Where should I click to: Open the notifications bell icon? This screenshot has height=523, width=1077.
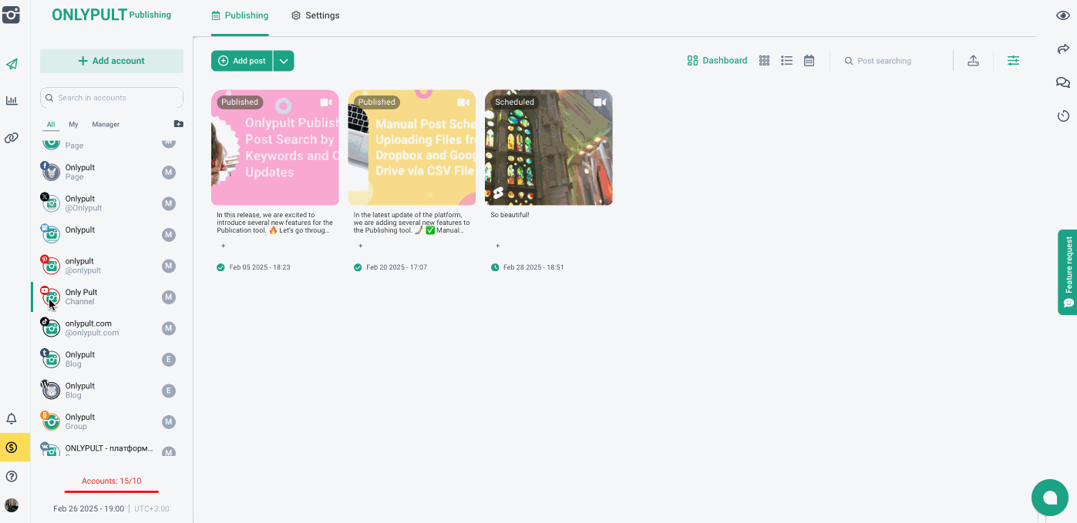pos(12,419)
